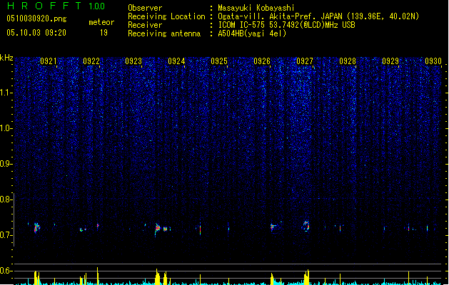The image size is (449, 285).
Task: Select the ICOM IC-575 receiver details
Action: pos(287,25)
